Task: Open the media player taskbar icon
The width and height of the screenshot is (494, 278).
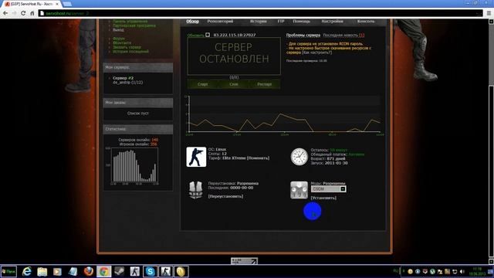Action: pos(57,271)
